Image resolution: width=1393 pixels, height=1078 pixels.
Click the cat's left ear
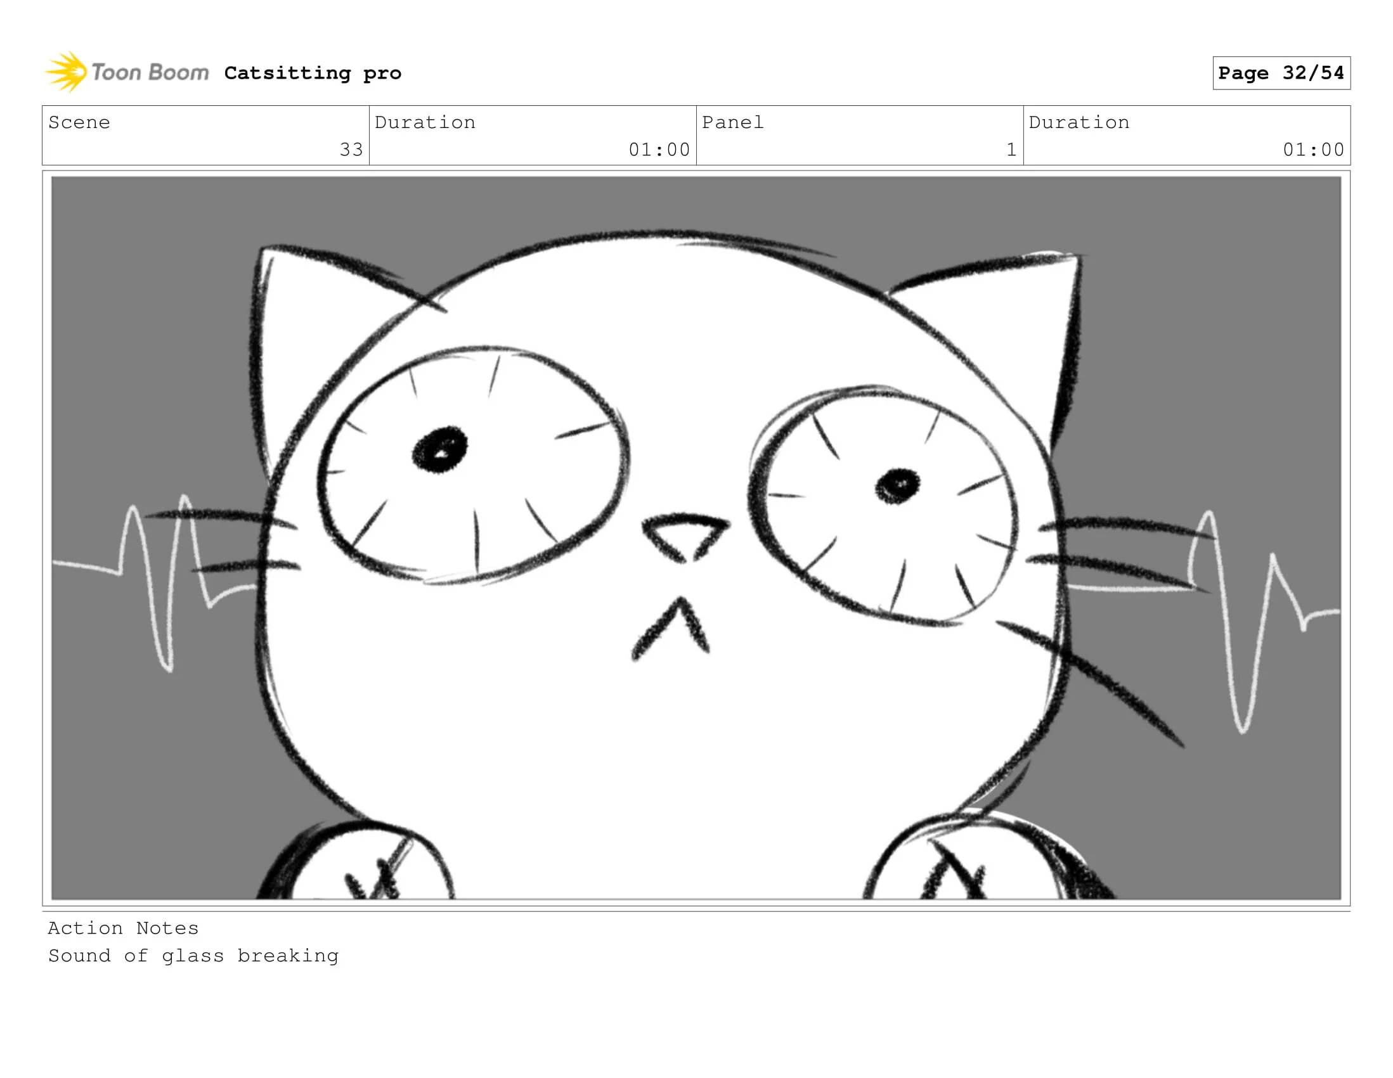[306, 319]
